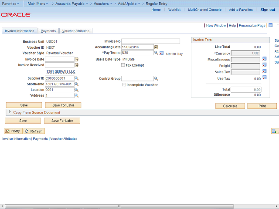Open the Accounts Payable breadcrumb dropdown
The height and width of the screenshot is (209, 279).
coord(71,3)
